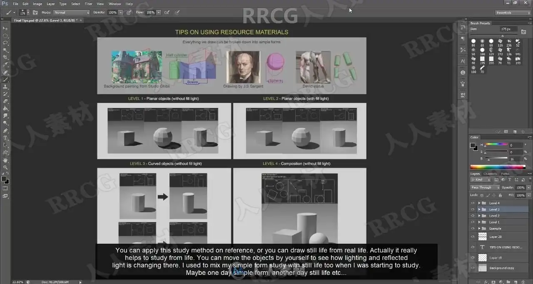Open the Layer menu
533x284 pixels.
(50, 4)
